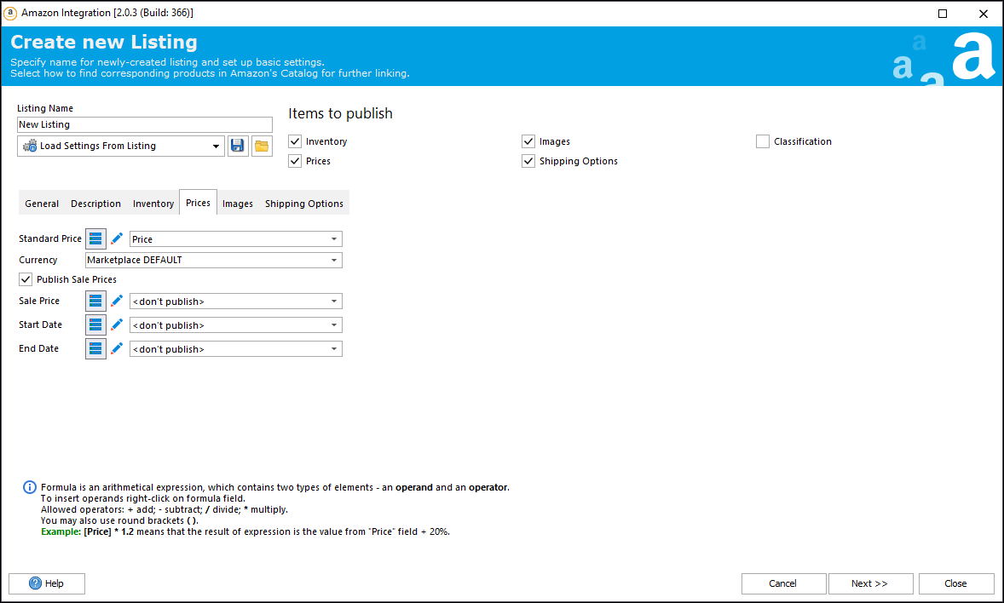This screenshot has width=1004, height=603.
Task: Enable the Classification checkbox
Action: coord(763,141)
